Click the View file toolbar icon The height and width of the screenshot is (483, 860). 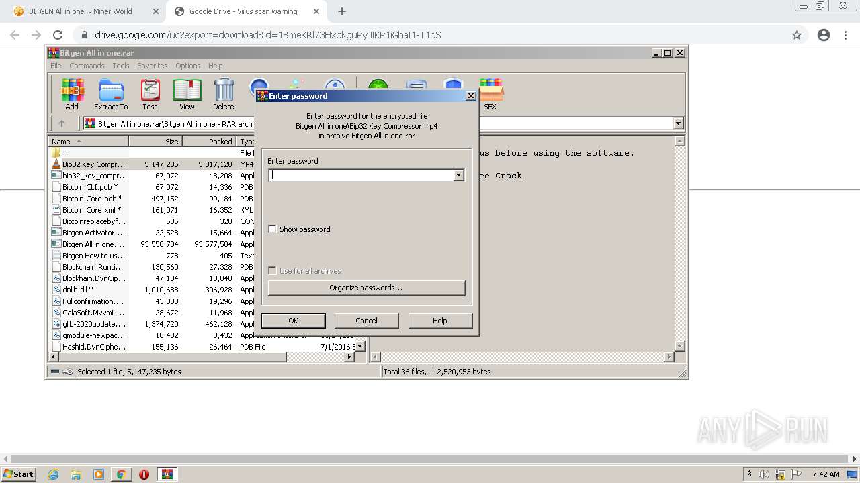click(x=187, y=95)
